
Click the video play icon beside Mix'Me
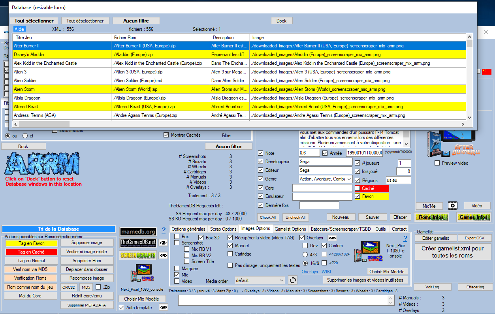[x=452, y=206]
